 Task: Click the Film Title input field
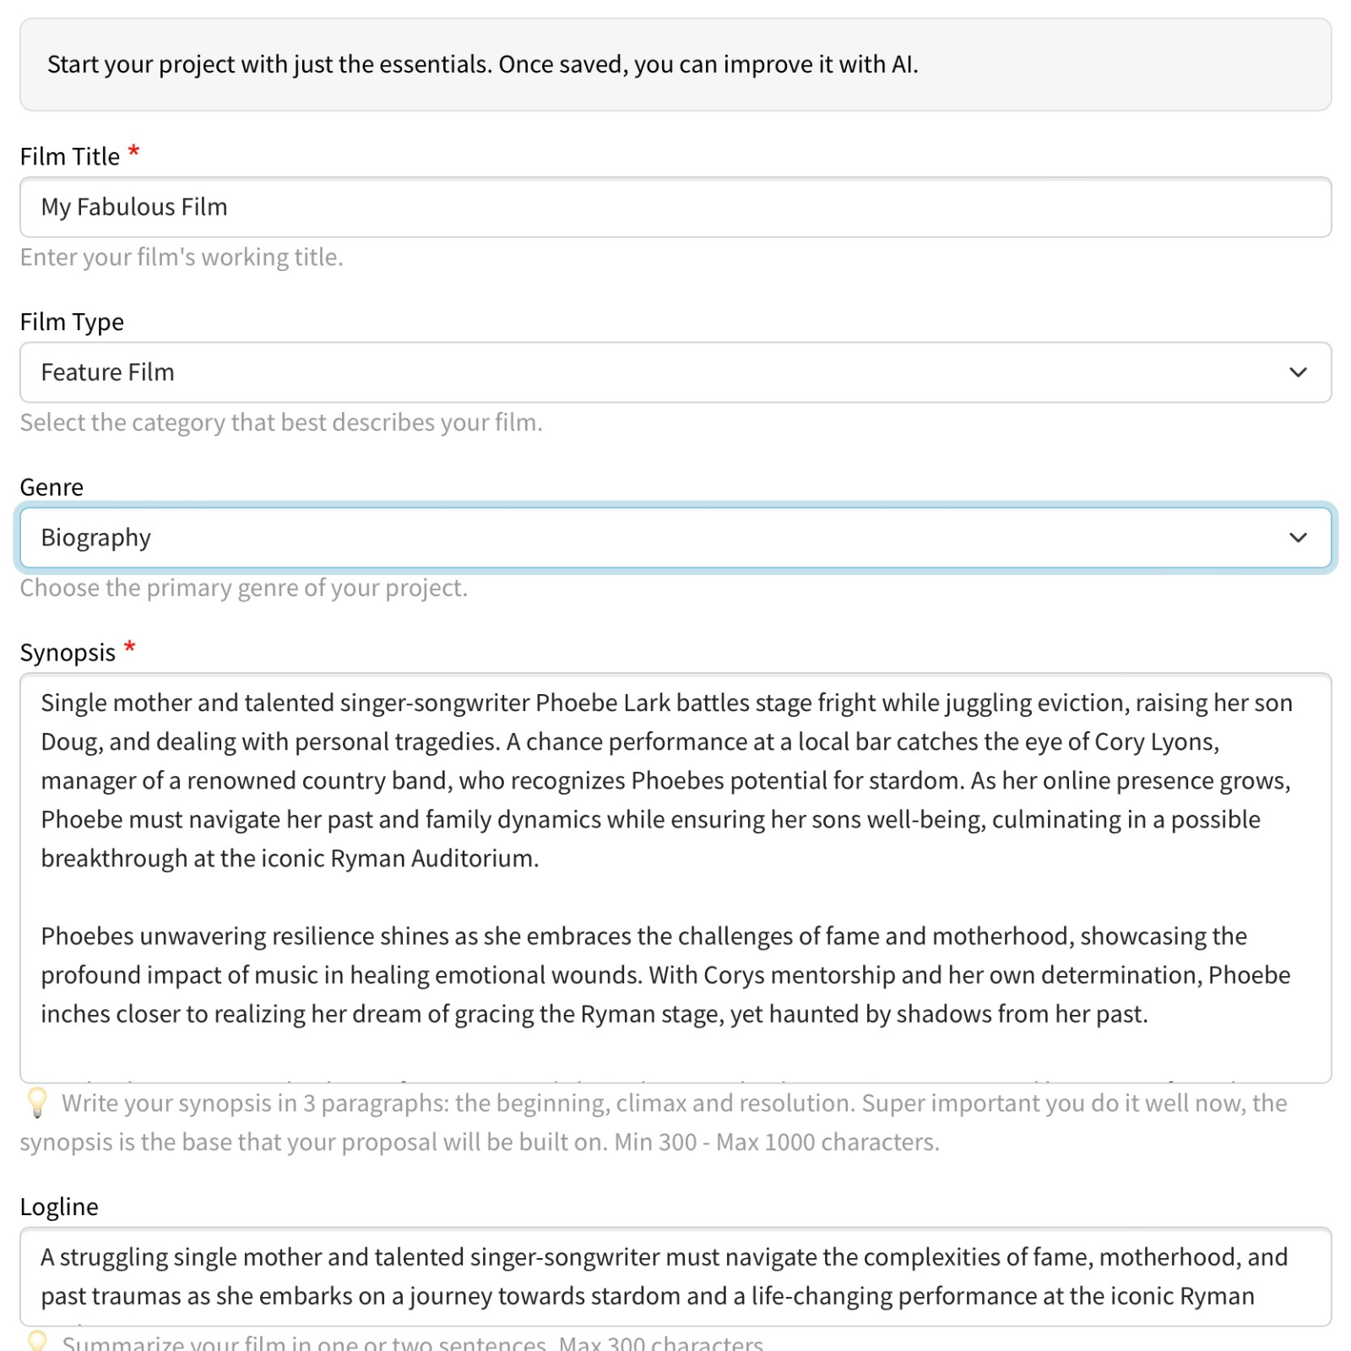675,207
